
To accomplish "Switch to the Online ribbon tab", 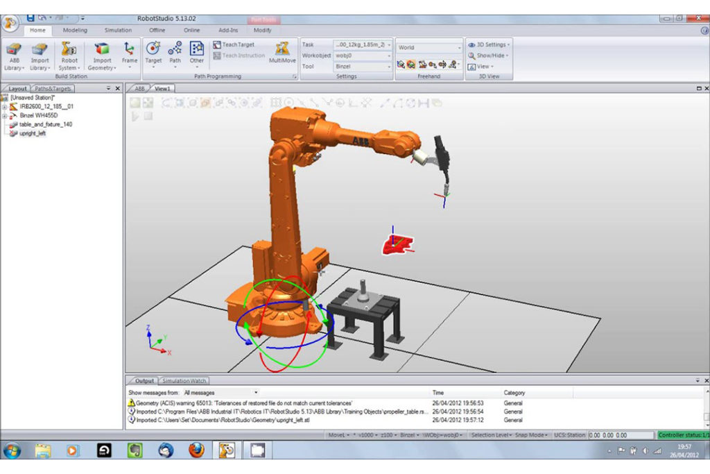I will coord(191,31).
